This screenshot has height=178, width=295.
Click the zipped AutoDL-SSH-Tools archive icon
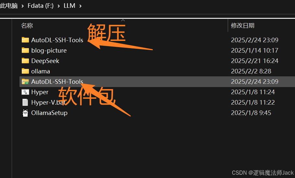[25, 82]
